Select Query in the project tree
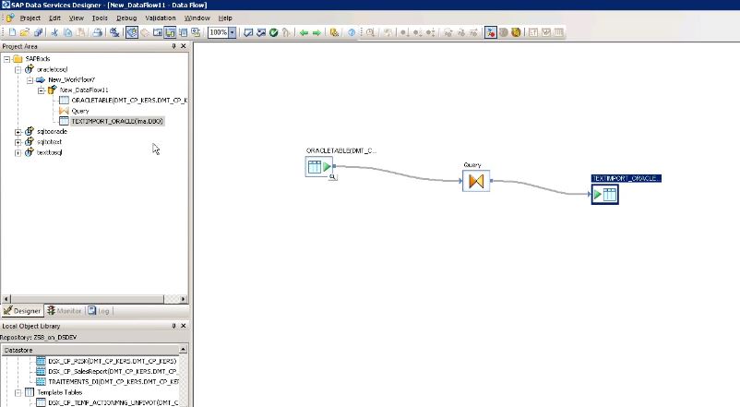Screen dimensions: 740x407 [x=80, y=111]
